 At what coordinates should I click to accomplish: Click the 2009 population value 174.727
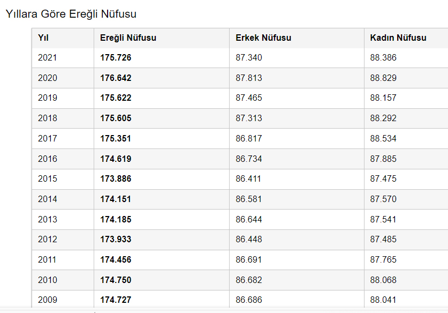pyautogui.click(x=116, y=300)
